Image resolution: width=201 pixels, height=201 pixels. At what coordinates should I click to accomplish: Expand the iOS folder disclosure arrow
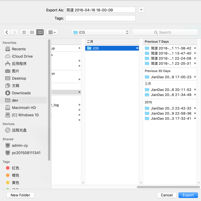point(137,48)
